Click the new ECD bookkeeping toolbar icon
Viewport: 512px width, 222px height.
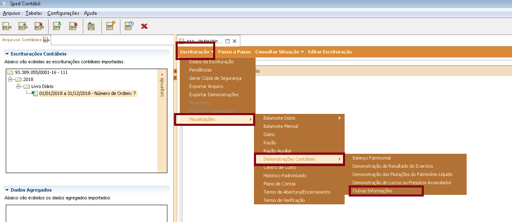coord(7,26)
